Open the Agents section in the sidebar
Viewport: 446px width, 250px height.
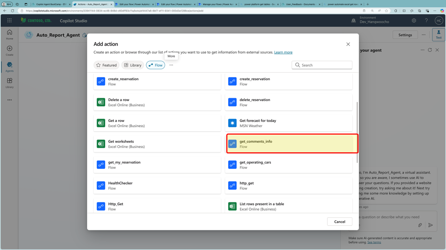(x=9, y=67)
